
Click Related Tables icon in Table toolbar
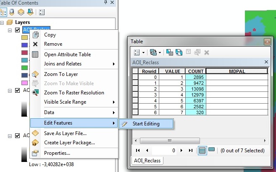153,52
